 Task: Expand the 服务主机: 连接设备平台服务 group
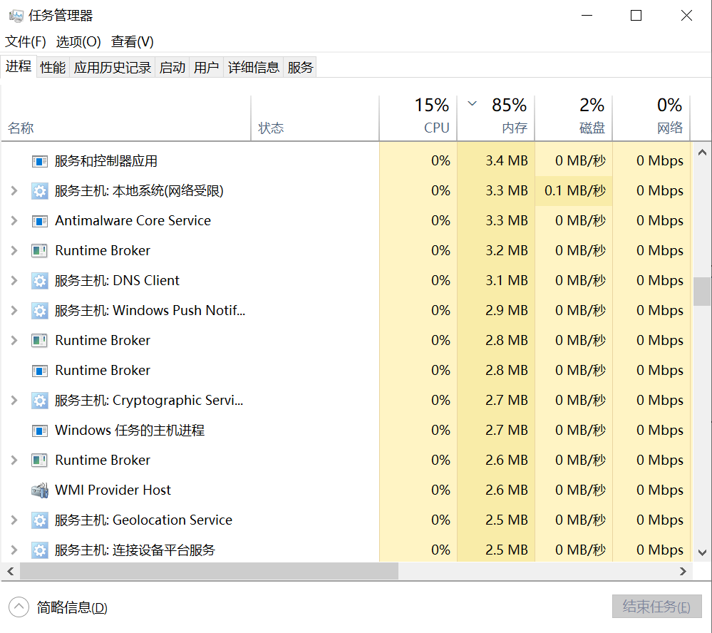point(14,551)
